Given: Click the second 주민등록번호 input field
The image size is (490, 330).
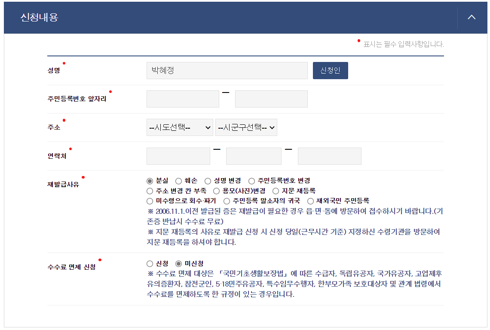Looking at the screenshot, I should click(271, 99).
